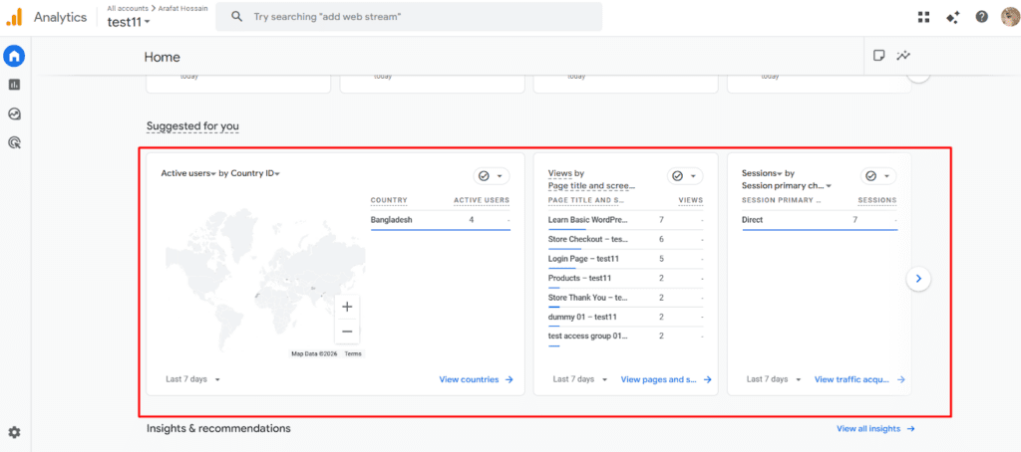This screenshot has width=1021, height=452.
Task: Open the Google apps grid icon
Action: coord(923,18)
